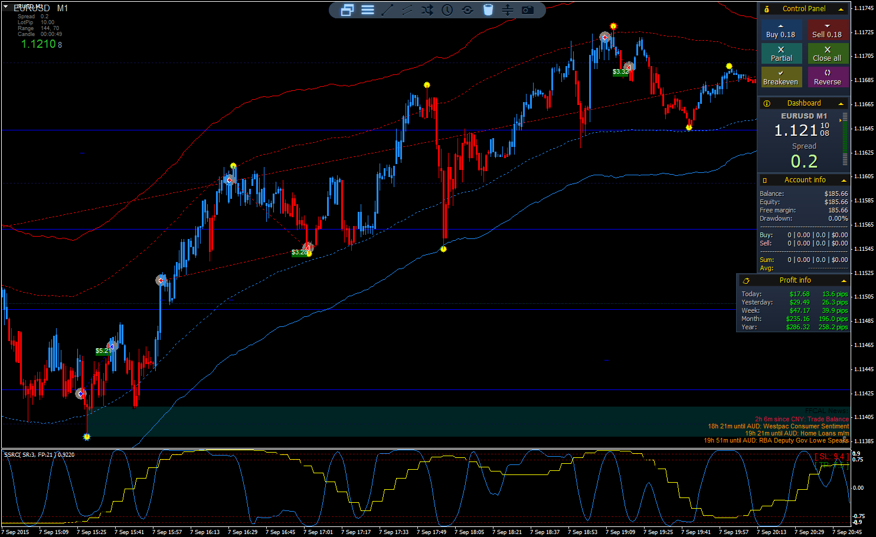Screen dimensions: 876x537
Task: Take a chart screenshot with camera icon
Action: coord(528,10)
